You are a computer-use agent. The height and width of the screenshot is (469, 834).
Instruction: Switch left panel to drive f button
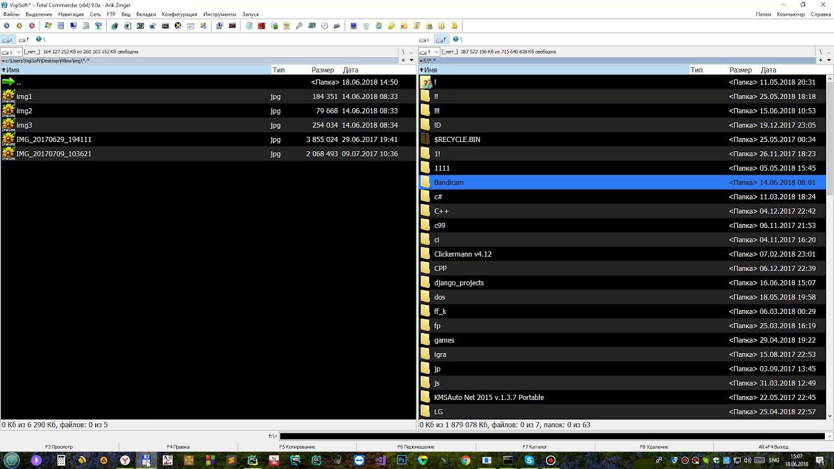click(x=24, y=40)
